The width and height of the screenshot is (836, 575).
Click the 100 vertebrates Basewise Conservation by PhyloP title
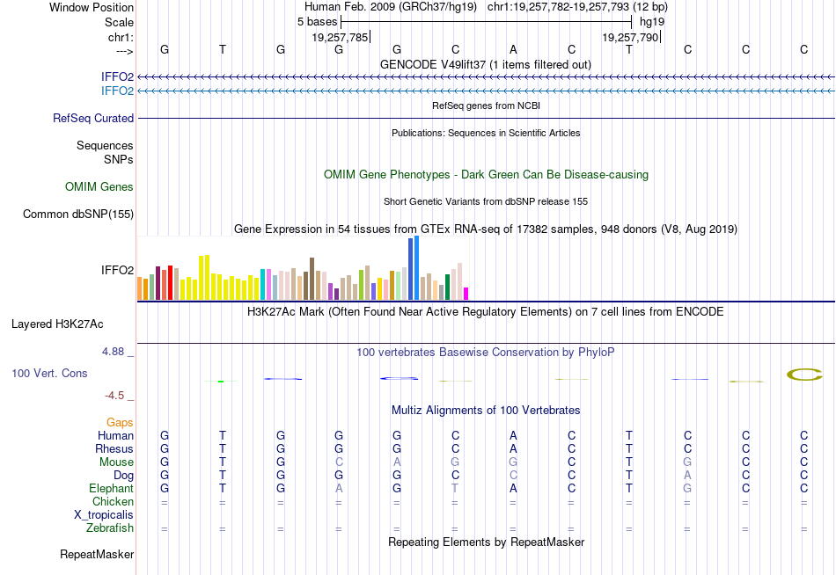pyautogui.click(x=485, y=353)
